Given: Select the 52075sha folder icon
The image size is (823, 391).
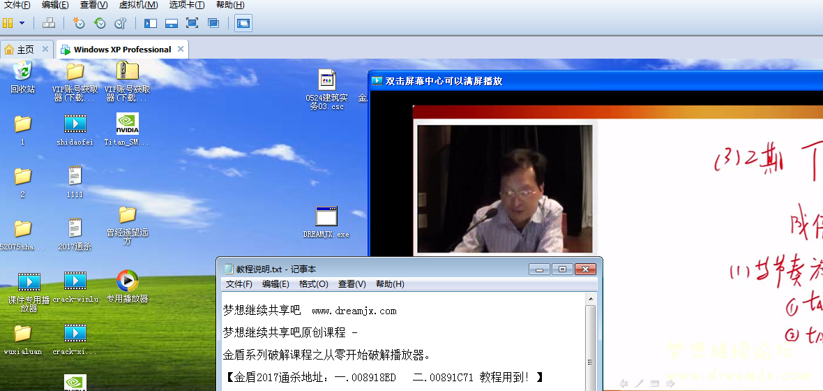Looking at the screenshot, I should [22, 235].
